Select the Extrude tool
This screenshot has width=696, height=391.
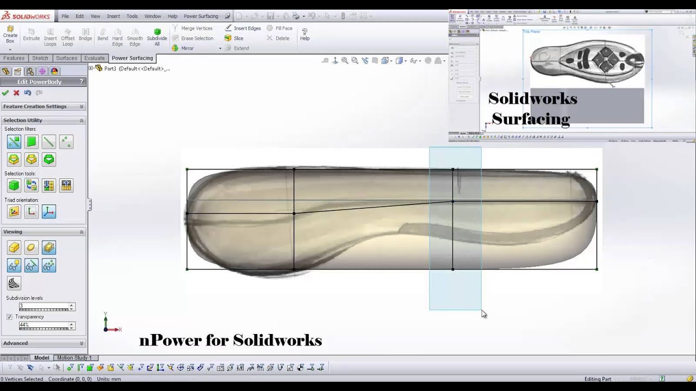[31, 34]
